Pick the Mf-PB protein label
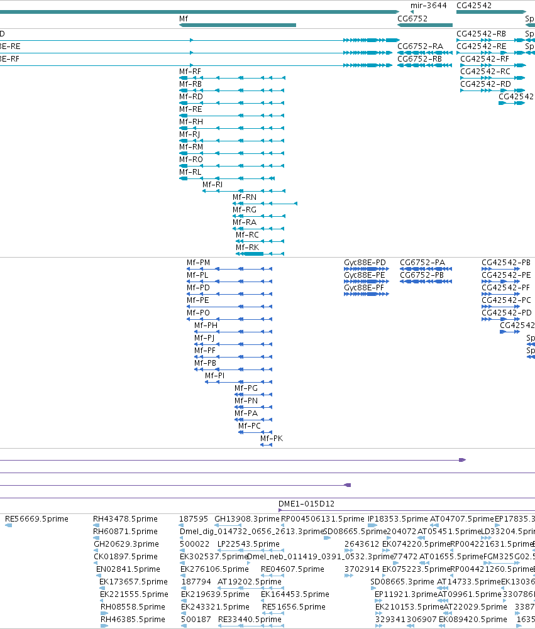This screenshot has width=535, height=629. [x=205, y=363]
